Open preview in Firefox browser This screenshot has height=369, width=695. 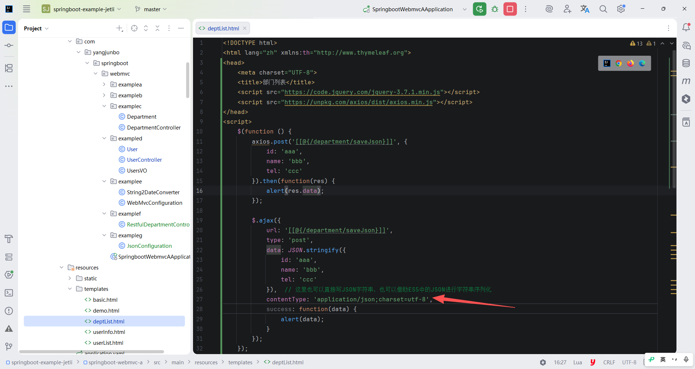[x=631, y=63]
